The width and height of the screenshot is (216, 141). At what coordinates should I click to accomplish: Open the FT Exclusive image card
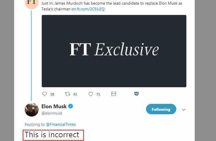(114, 51)
